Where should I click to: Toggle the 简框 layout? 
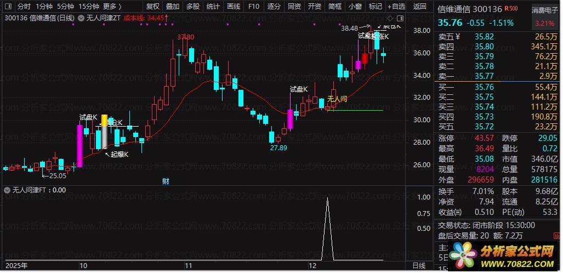[335, 6]
